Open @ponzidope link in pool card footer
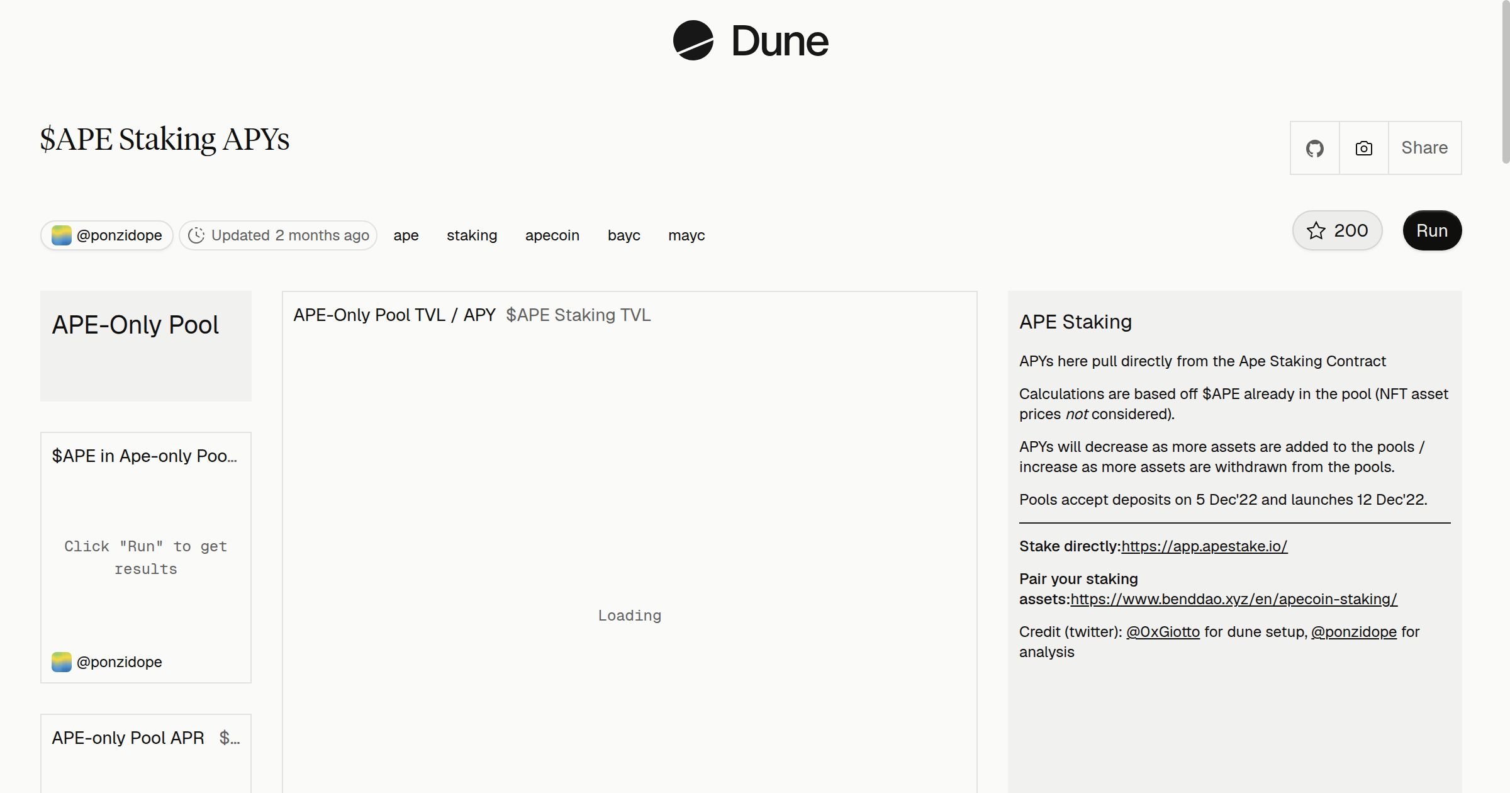This screenshot has height=793, width=1510. [x=120, y=662]
